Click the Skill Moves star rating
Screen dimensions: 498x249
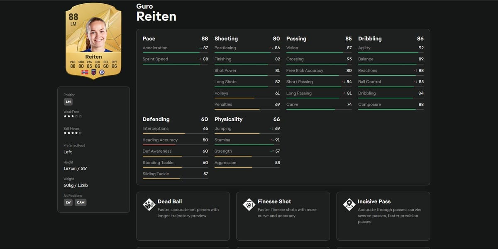coord(73,133)
